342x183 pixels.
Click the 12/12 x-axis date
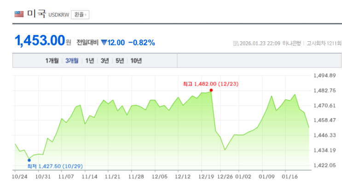183,177
